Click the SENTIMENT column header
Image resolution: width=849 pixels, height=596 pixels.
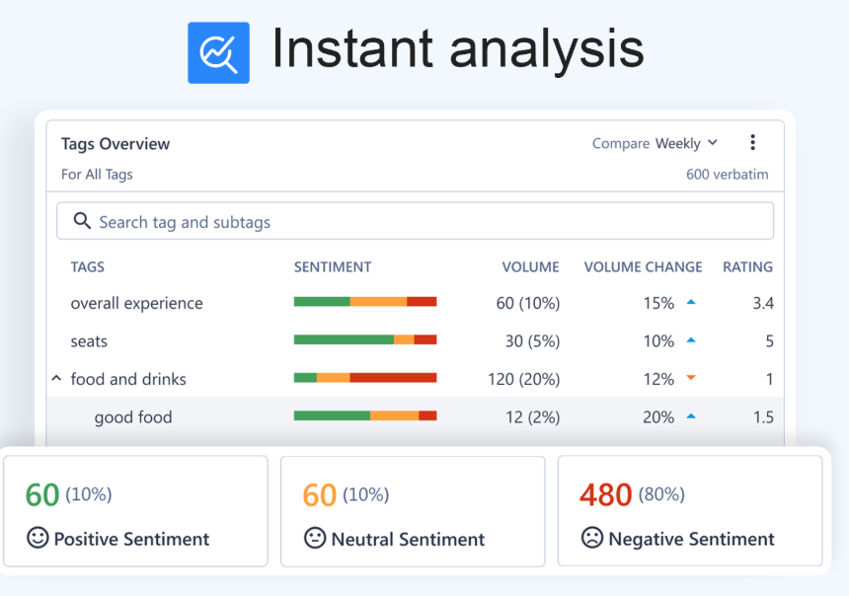pyautogui.click(x=333, y=266)
